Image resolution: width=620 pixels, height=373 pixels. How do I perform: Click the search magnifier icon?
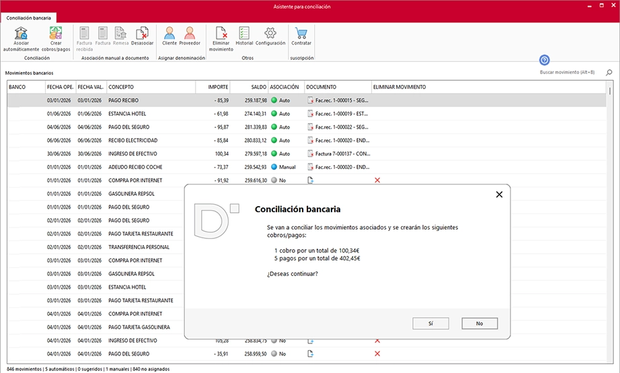[x=609, y=73]
